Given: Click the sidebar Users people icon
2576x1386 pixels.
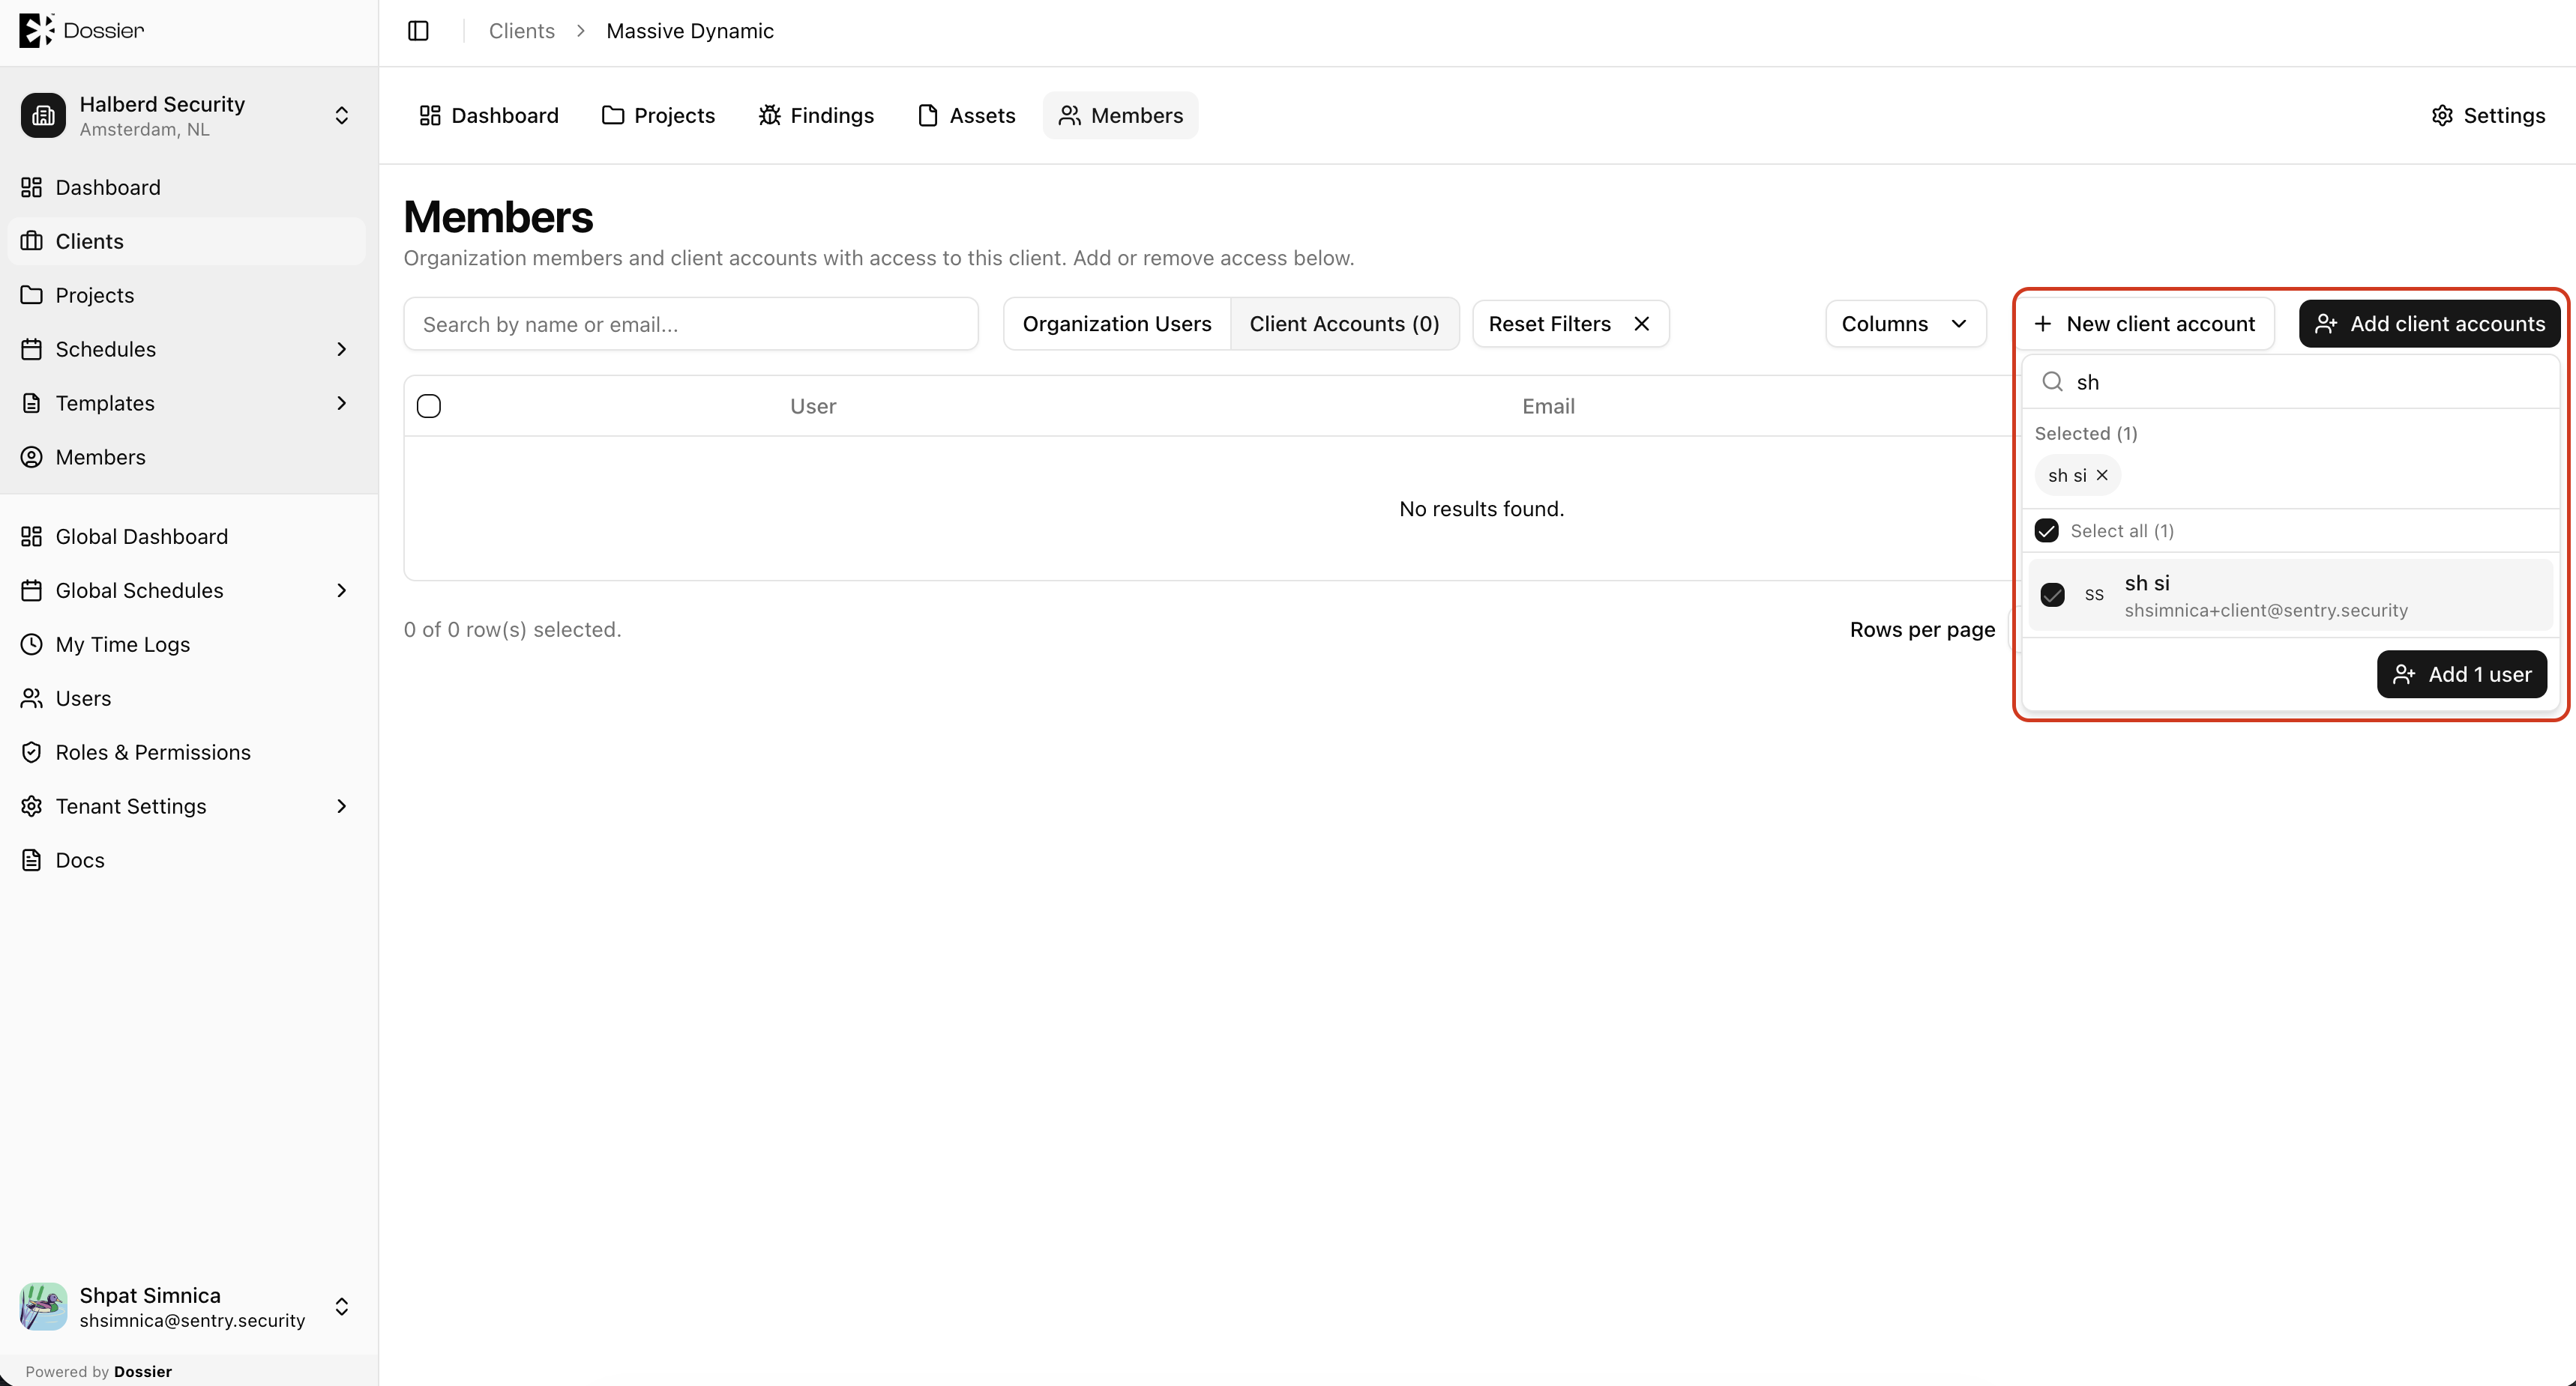Looking at the screenshot, I should (x=32, y=698).
